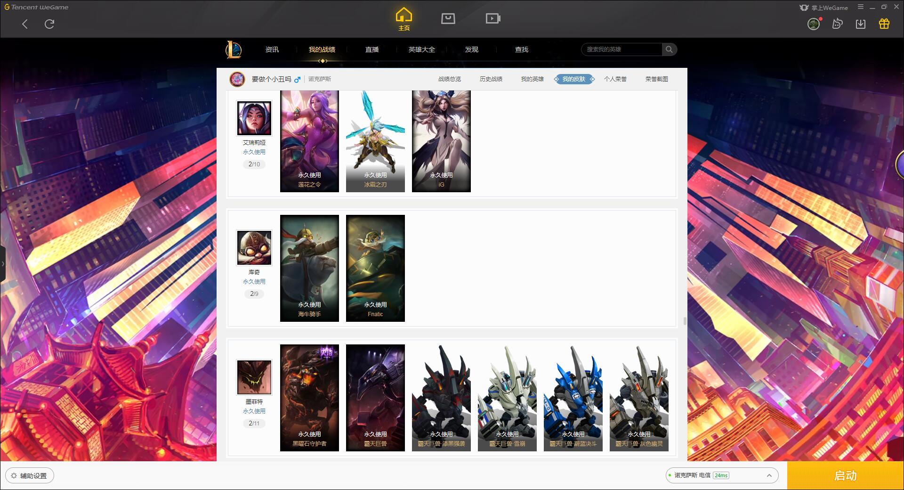Expand the 诺克萨斯 电信 server dropdown
The width and height of the screenshot is (904, 490).
pyautogui.click(x=722, y=475)
